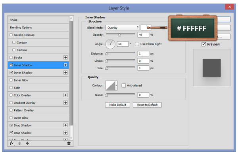
Task: Click the Make Default button
Action: (117, 105)
